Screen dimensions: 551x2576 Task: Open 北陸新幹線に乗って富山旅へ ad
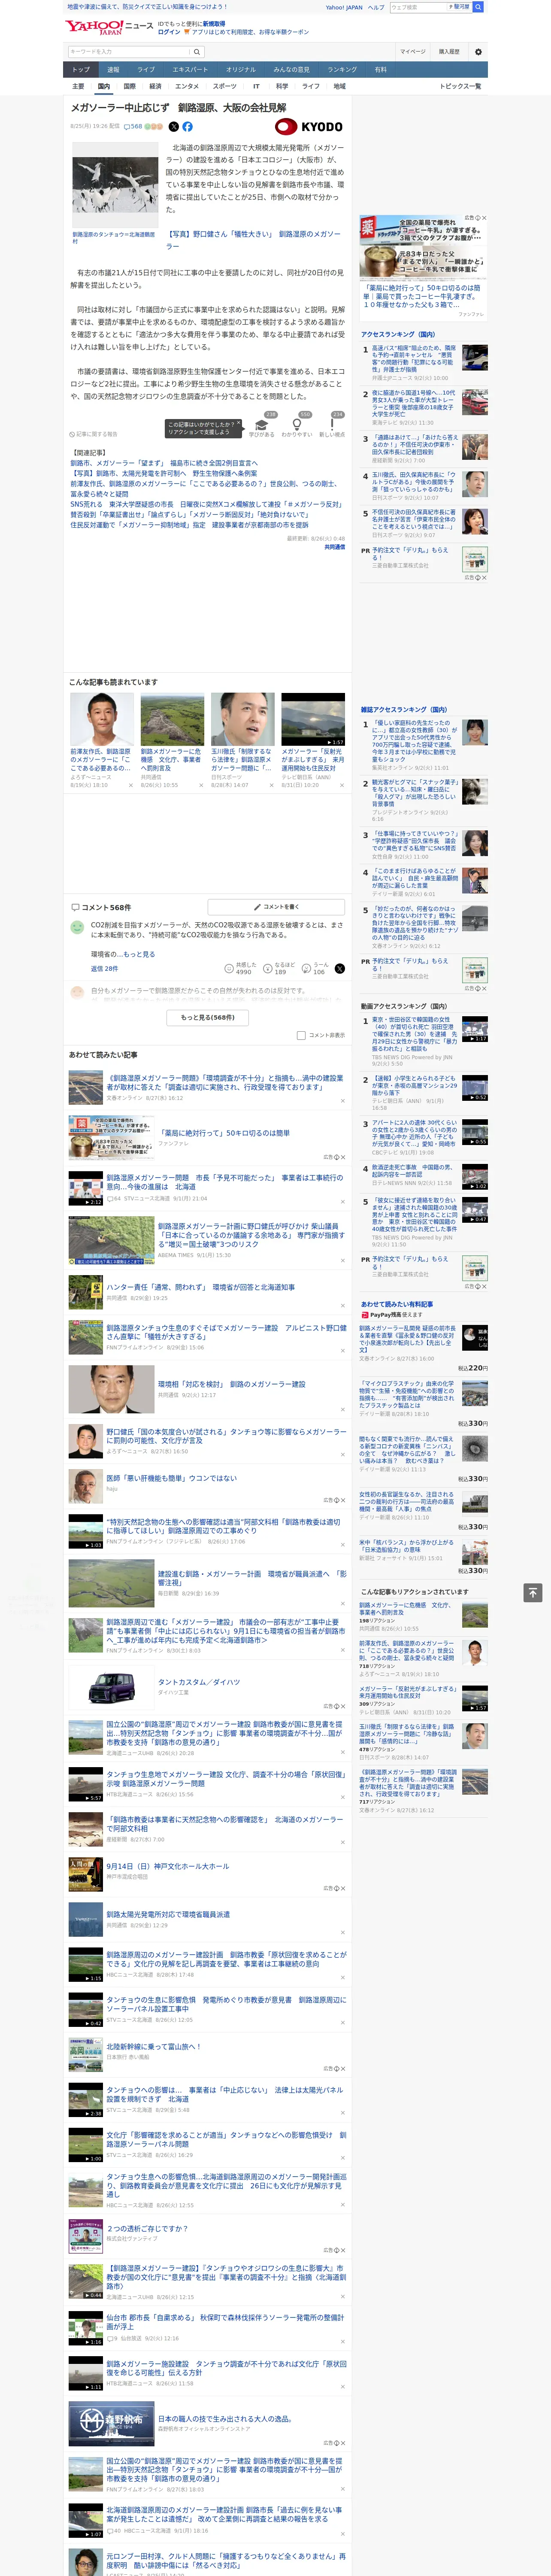tap(153, 2046)
